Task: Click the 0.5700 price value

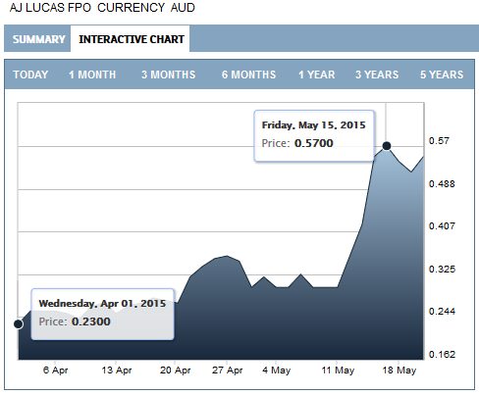Action: point(313,143)
